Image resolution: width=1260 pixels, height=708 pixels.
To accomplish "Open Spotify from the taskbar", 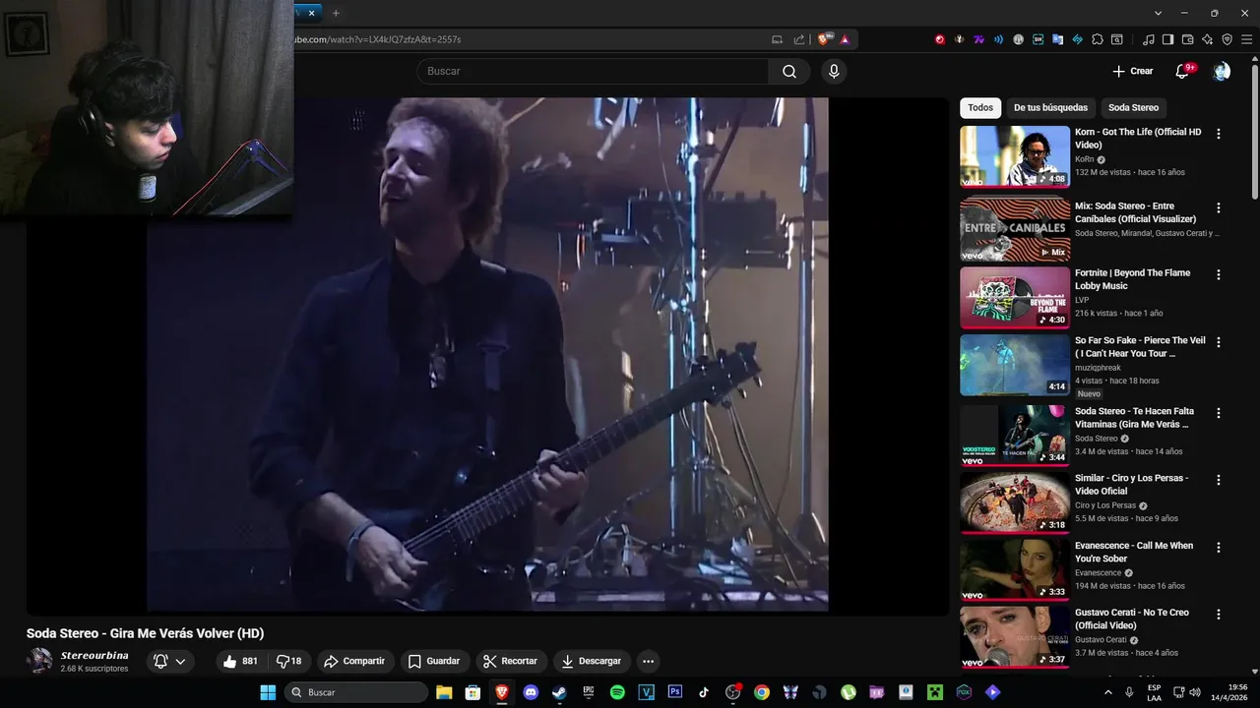I will point(617,692).
